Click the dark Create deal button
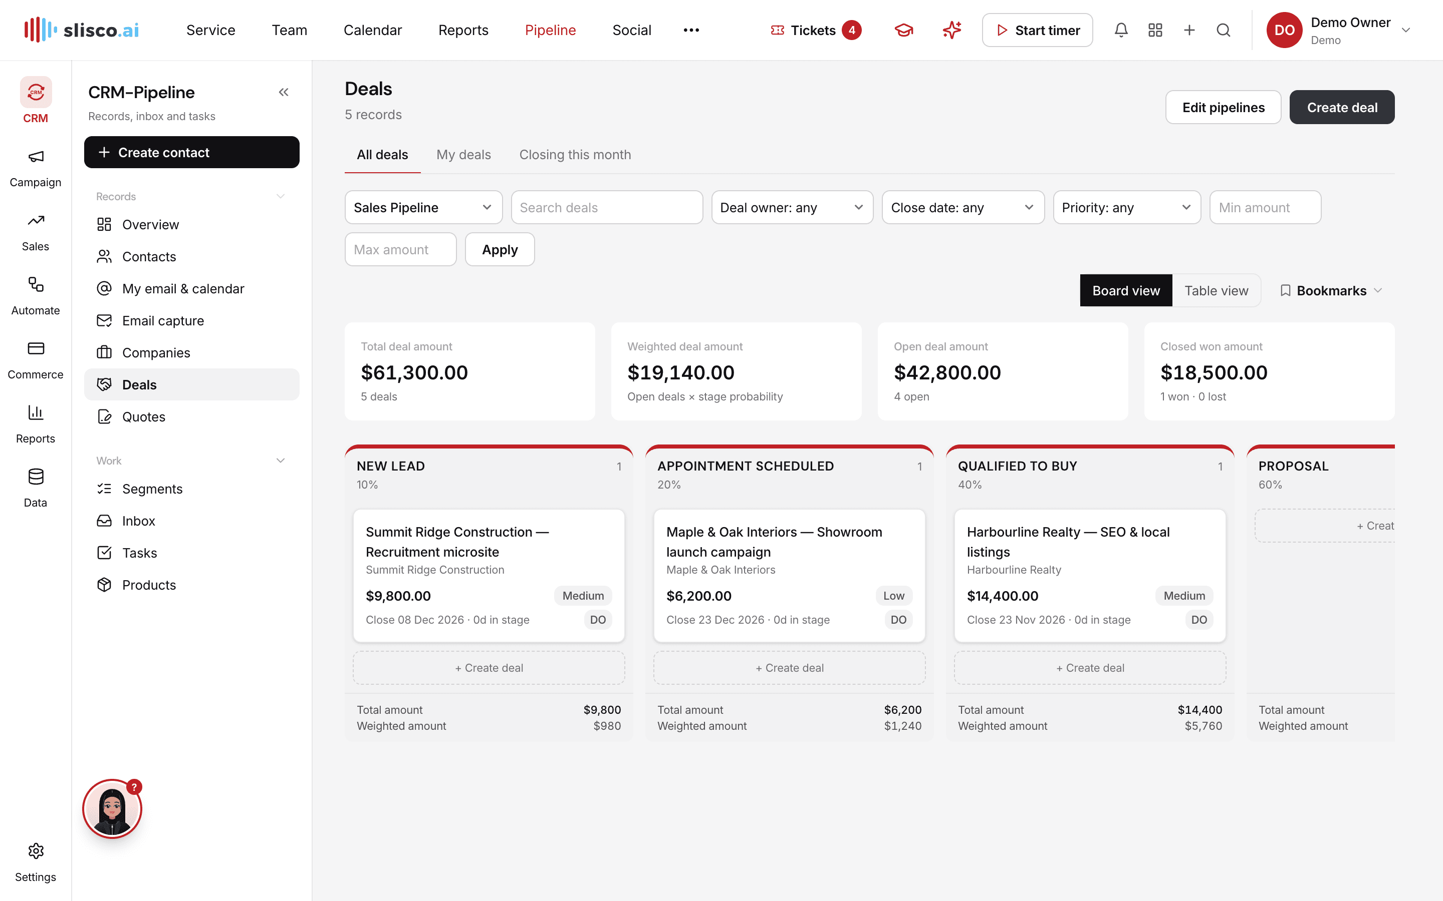The image size is (1443, 901). click(x=1342, y=107)
